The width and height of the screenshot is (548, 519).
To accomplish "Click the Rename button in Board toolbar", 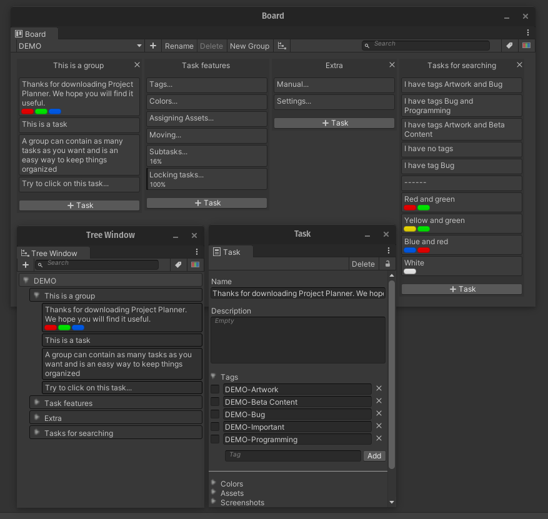I will (x=179, y=46).
